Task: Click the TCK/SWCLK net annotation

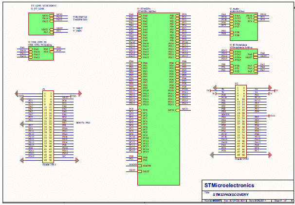Action: click(80, 17)
